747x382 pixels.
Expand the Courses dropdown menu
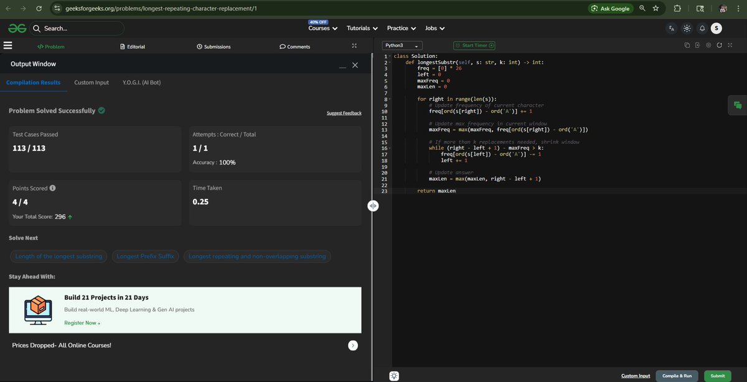coord(323,28)
